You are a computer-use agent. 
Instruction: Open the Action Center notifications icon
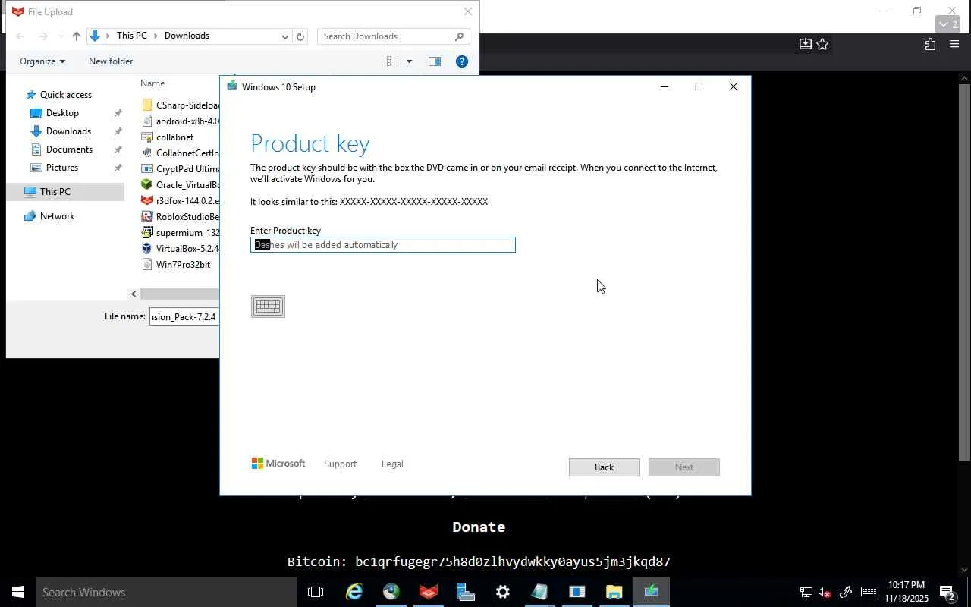click(x=947, y=592)
